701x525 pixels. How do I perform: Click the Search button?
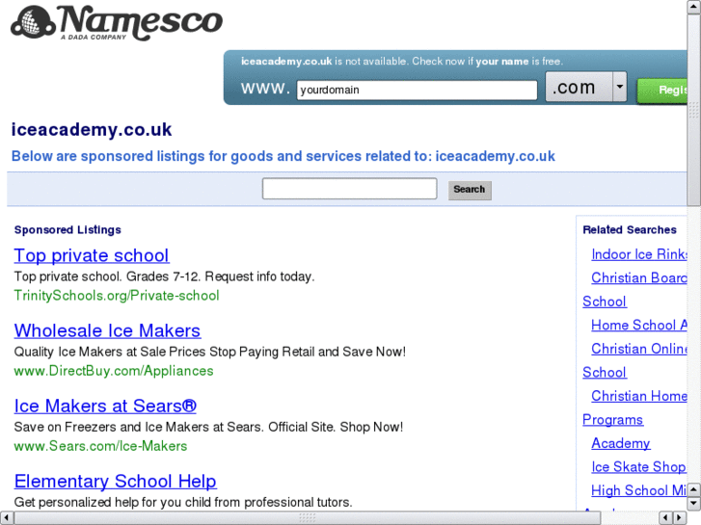coord(470,190)
